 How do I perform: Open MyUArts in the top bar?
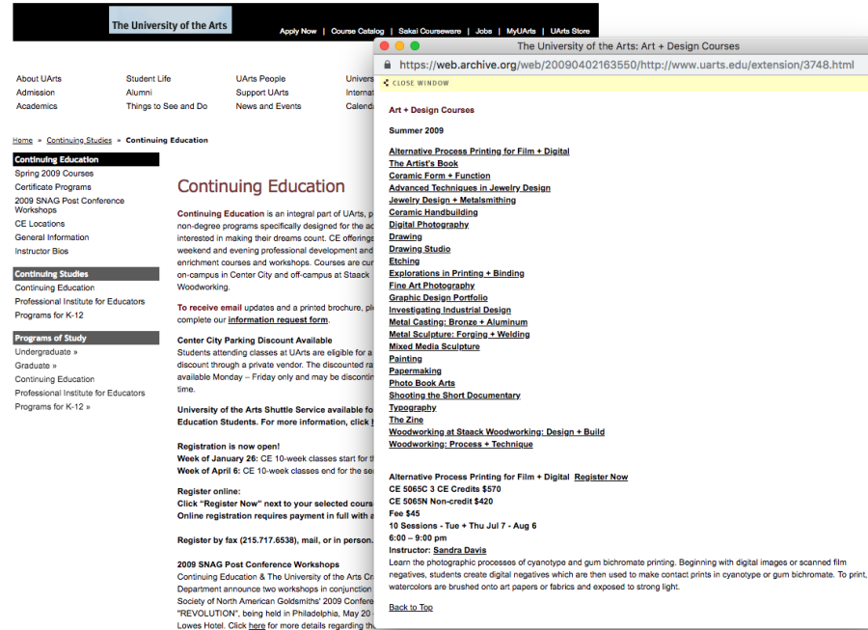[x=521, y=31]
